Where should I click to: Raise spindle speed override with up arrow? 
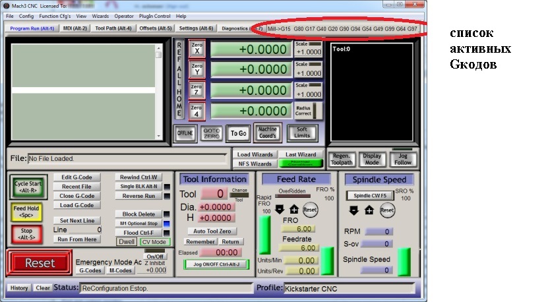coord(369,210)
